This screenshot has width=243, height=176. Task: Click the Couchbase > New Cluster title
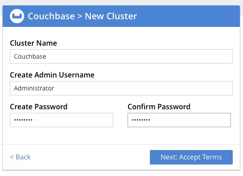pyautogui.click(x=82, y=16)
